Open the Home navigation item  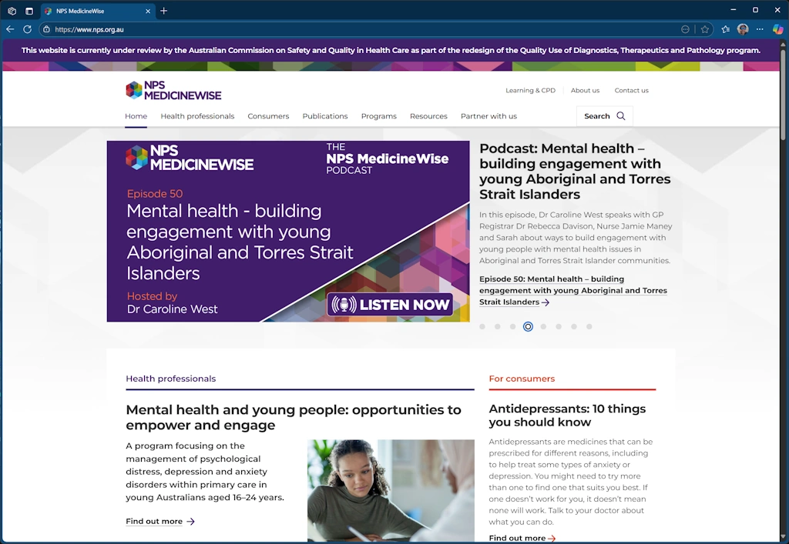(x=136, y=116)
